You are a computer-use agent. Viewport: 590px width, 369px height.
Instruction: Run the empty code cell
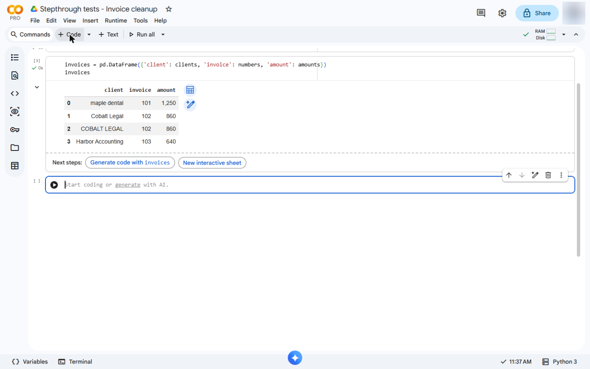[x=54, y=185]
